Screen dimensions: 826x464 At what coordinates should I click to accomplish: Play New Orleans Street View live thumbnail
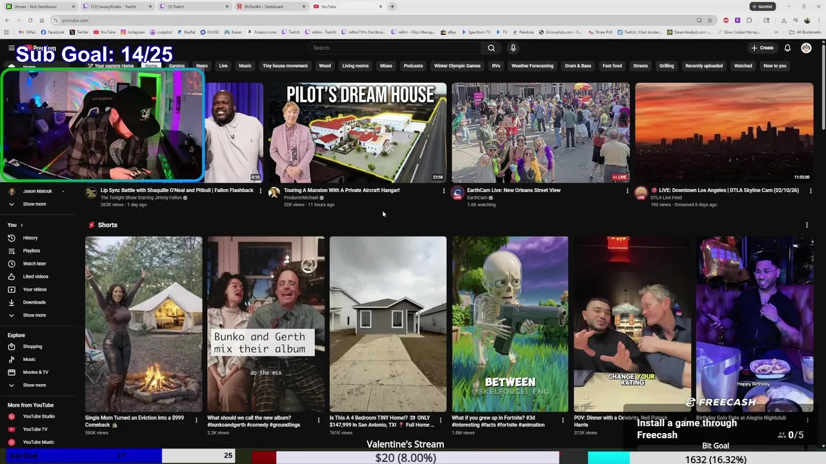[x=541, y=132]
